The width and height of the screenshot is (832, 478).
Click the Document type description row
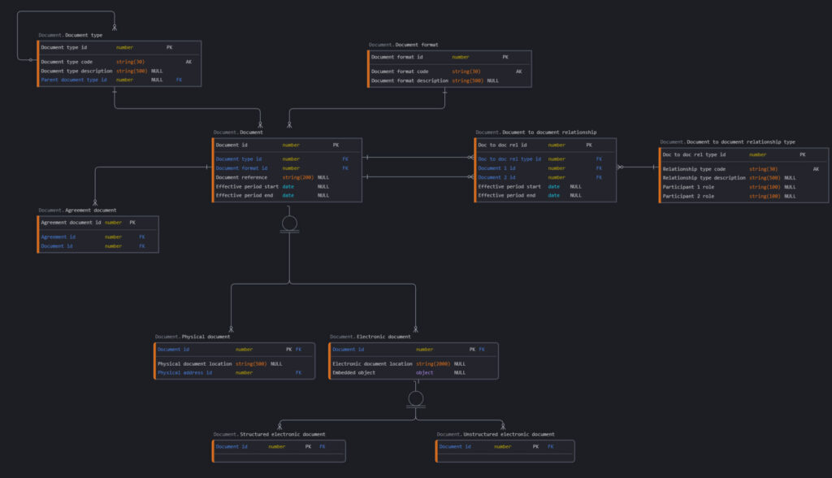tap(77, 72)
